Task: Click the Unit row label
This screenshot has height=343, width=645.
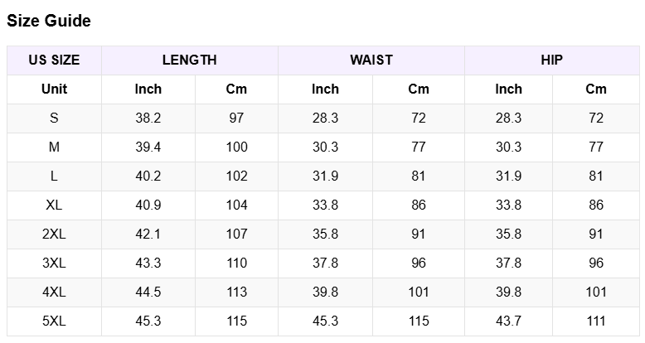Action: (54, 89)
